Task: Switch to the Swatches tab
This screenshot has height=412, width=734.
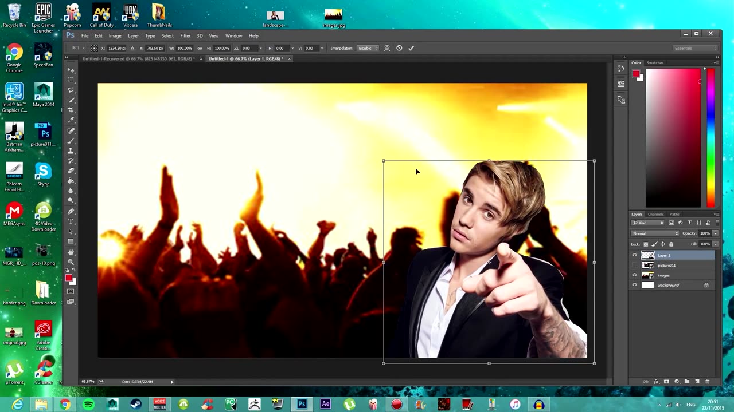Action: (x=655, y=62)
